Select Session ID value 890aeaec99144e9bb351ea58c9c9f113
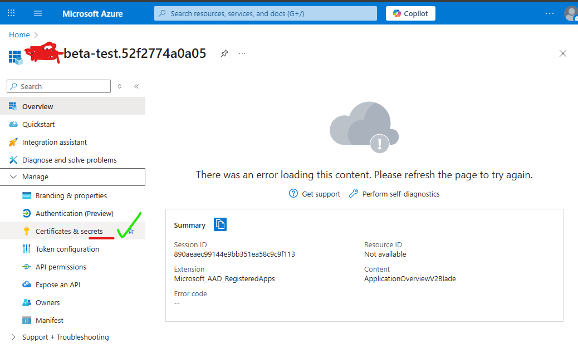Screen dimensions: 578x358 click(234, 254)
